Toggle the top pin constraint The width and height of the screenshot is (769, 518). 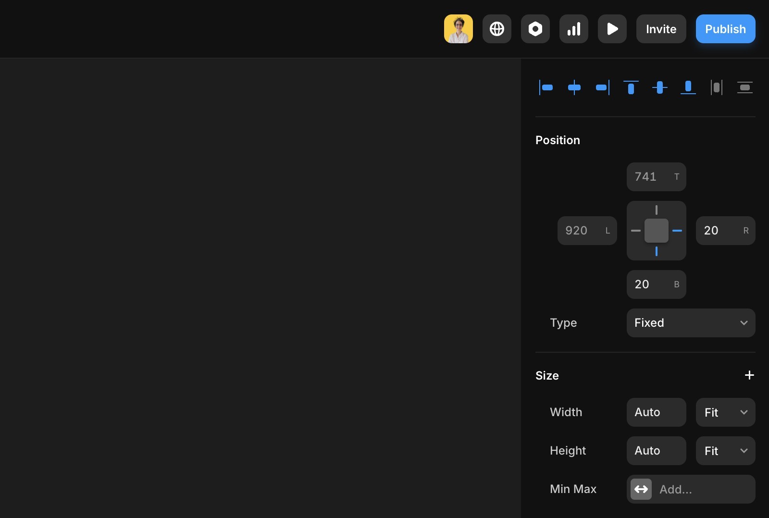(657, 210)
